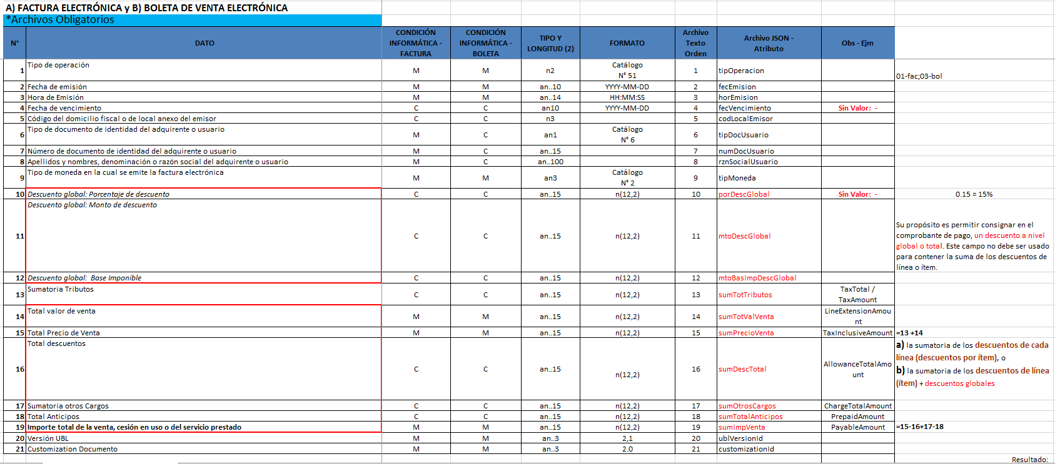Image resolution: width=1055 pixels, height=464 pixels.
Task: Select the 'fecEmision' attribute cell
Action: click(x=769, y=87)
